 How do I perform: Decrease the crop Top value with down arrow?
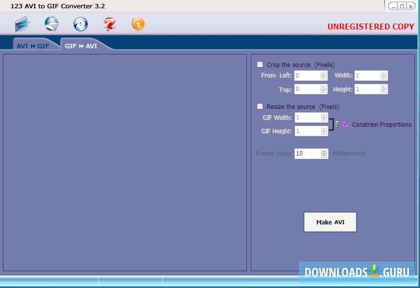coord(324,91)
